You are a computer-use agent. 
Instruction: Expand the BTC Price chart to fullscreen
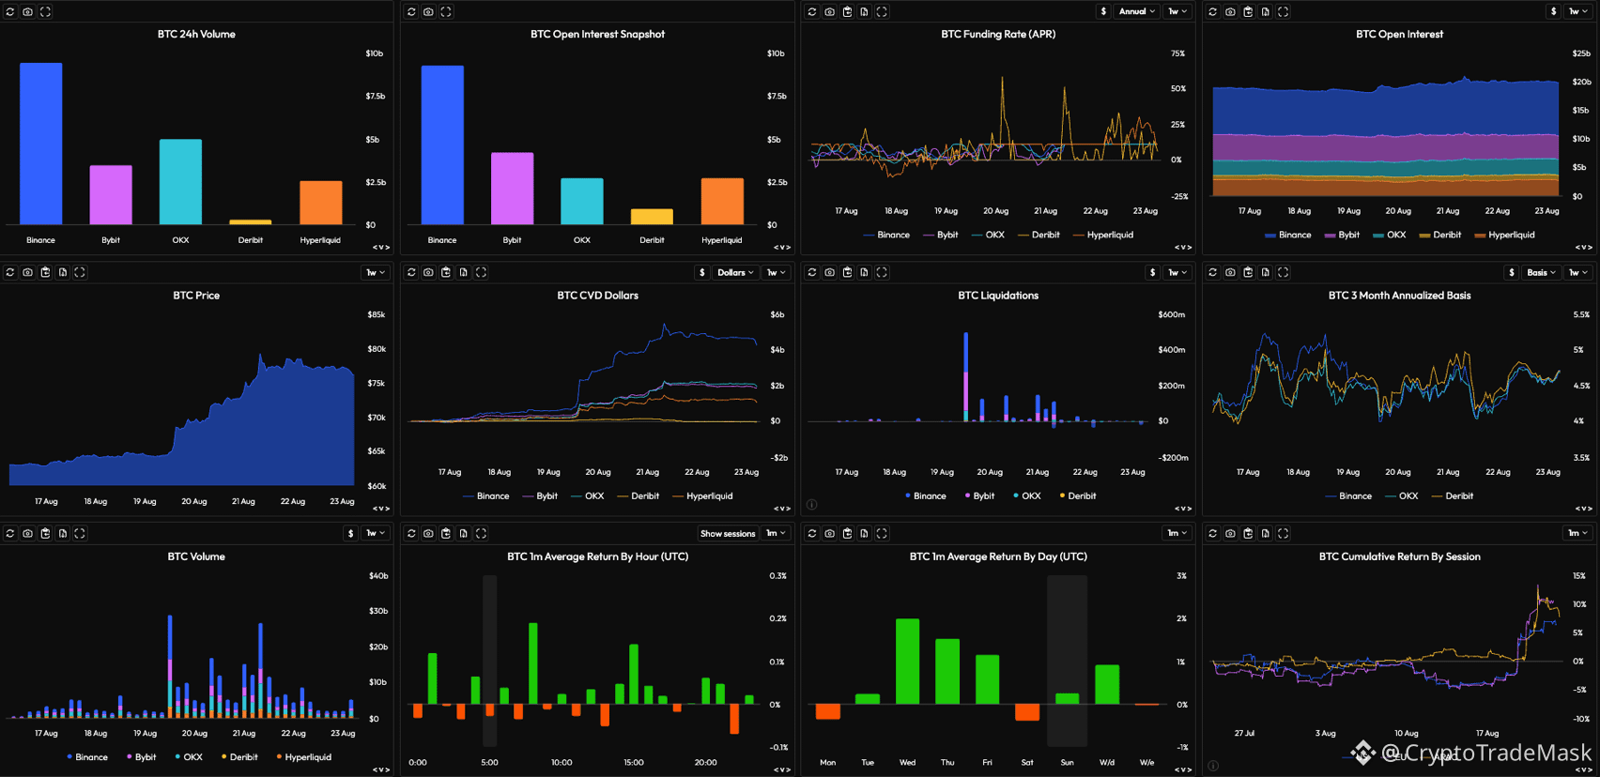[x=80, y=273]
